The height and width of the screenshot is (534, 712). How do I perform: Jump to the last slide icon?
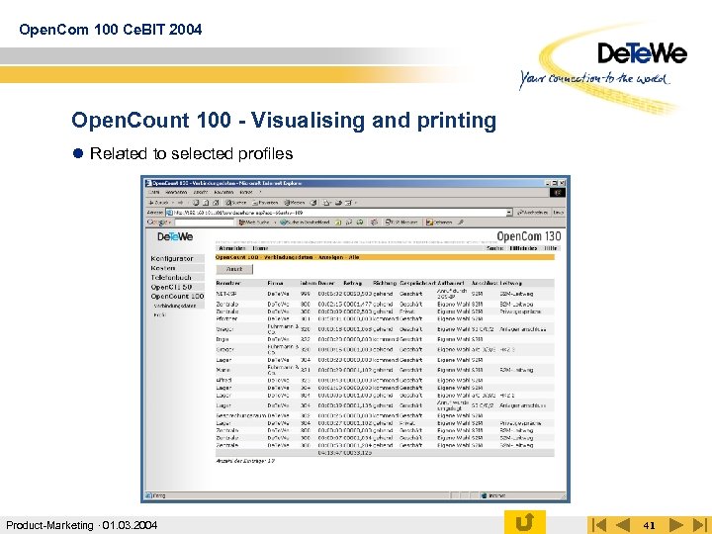[x=700, y=525]
